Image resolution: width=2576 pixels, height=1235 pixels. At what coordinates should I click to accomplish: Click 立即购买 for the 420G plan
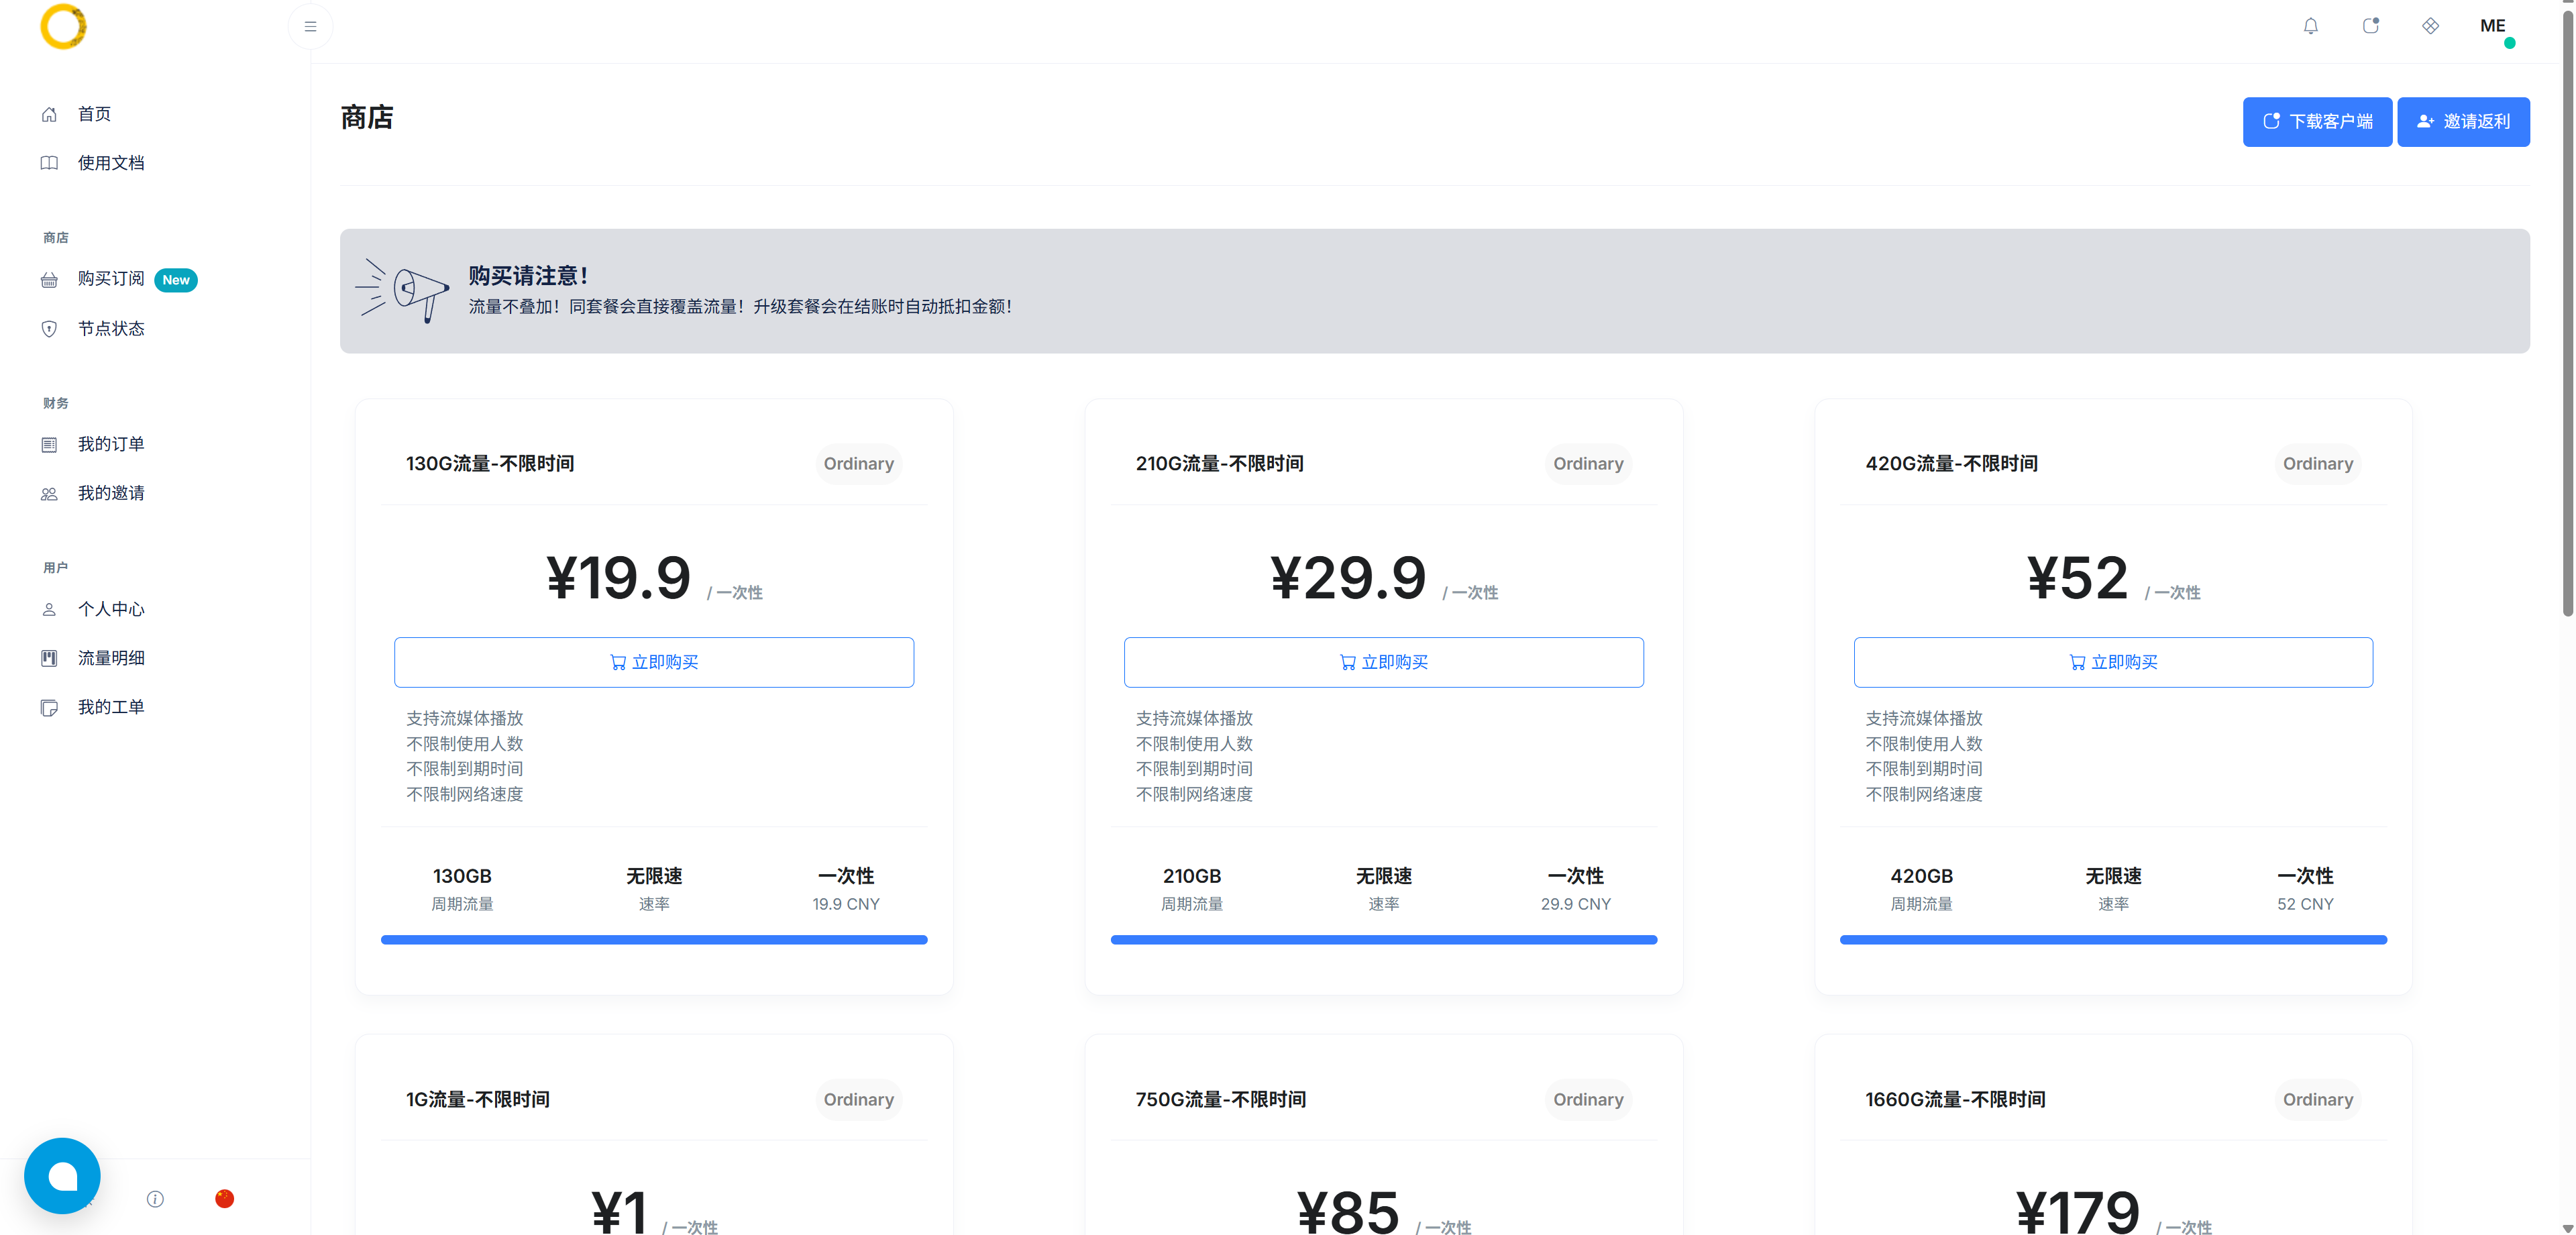[2113, 662]
